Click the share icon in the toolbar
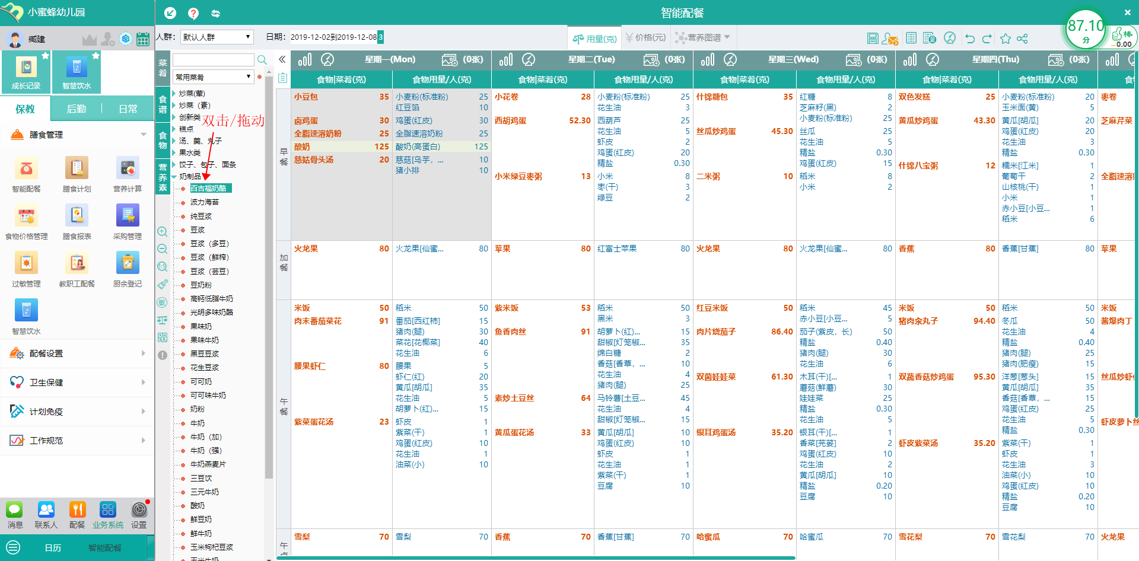Screen dimensions: 1139x561 1022,39
